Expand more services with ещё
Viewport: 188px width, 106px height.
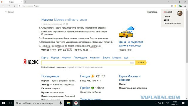tap(126, 58)
